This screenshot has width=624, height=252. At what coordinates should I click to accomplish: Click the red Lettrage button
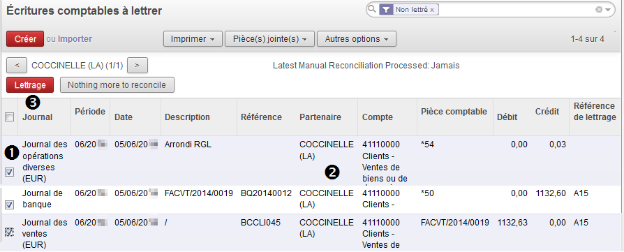point(30,84)
